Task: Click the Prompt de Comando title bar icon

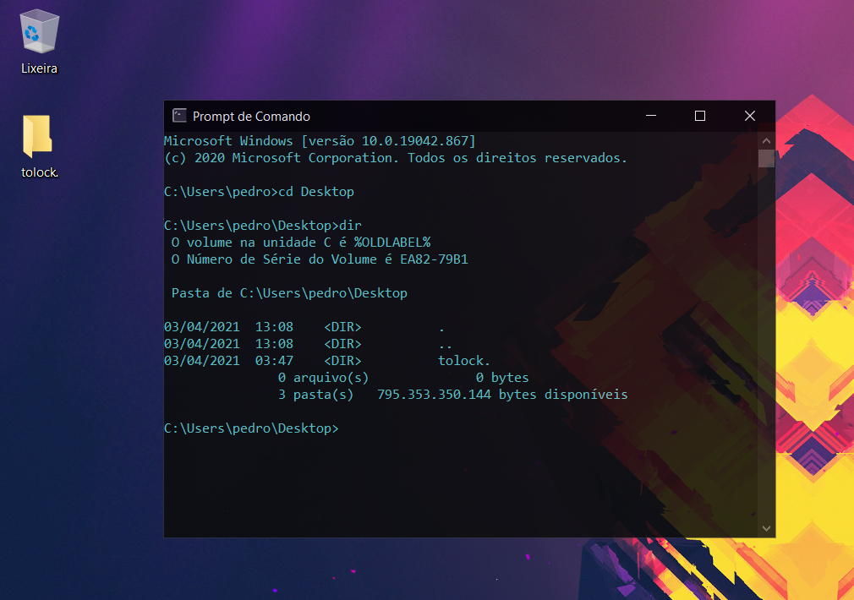Action: 179,116
